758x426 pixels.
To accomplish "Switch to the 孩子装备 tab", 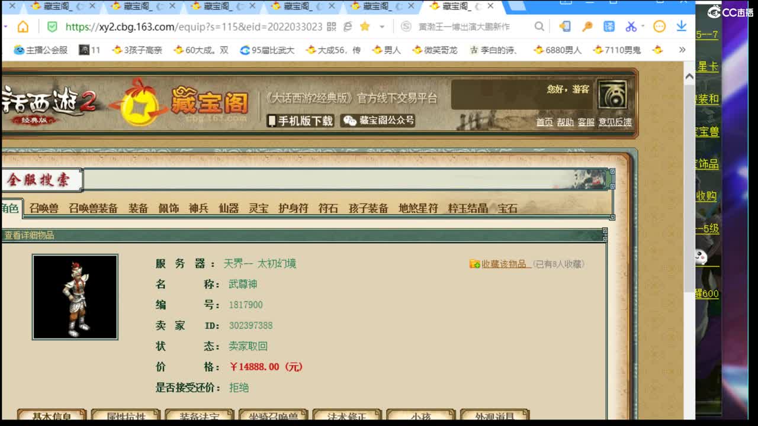I will 368,208.
